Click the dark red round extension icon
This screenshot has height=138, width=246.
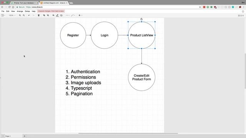(240, 7)
